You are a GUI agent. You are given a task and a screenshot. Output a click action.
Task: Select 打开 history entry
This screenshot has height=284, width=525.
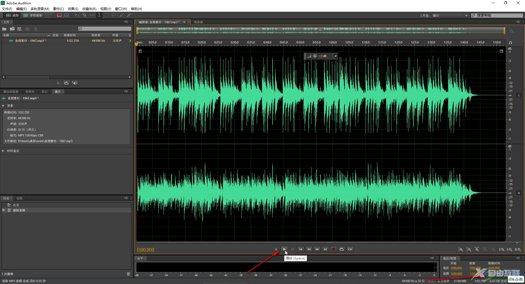pyautogui.click(x=66, y=205)
